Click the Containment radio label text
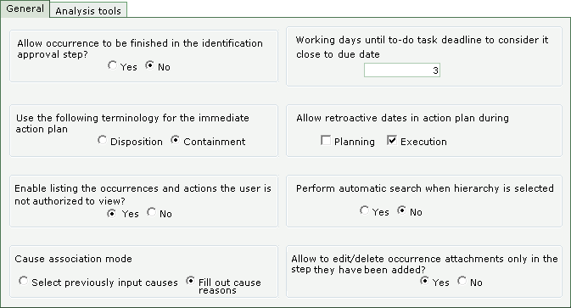 tap(214, 142)
